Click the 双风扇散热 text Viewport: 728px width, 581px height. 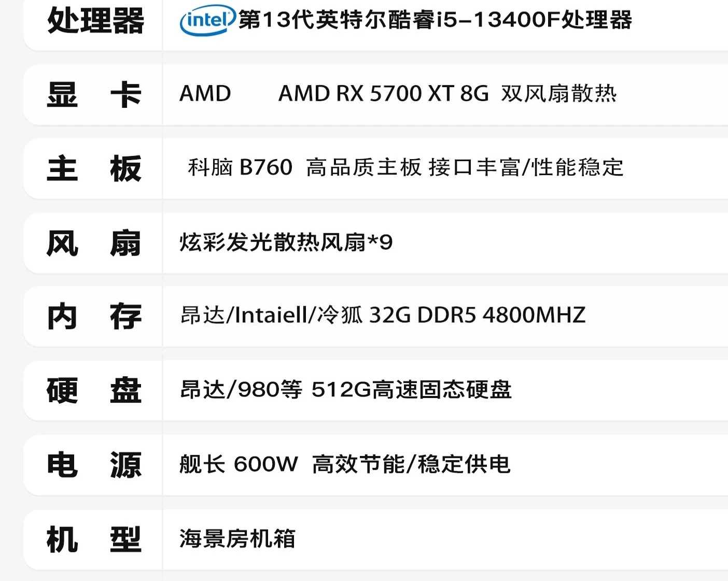coord(559,94)
